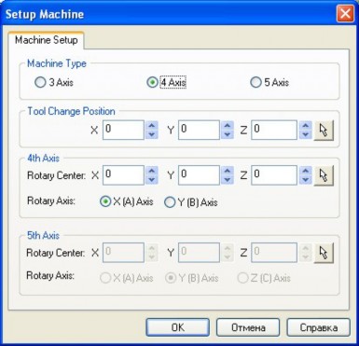Click the Отмена cancel button
Image resolution: width=359 pixels, height=346 pixels.
(x=248, y=327)
